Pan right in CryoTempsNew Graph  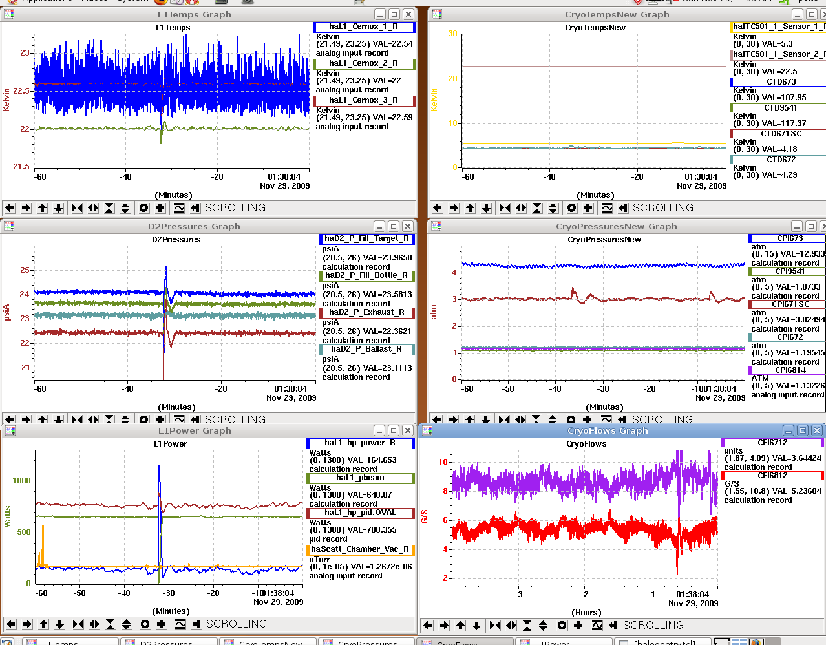click(x=454, y=208)
